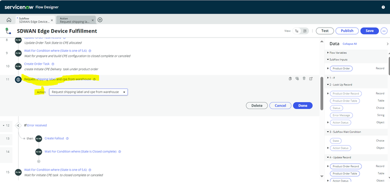Image resolution: width=390 pixels, height=186 pixels.
Task: Open the Request shipping label step title
Action: (57, 79)
